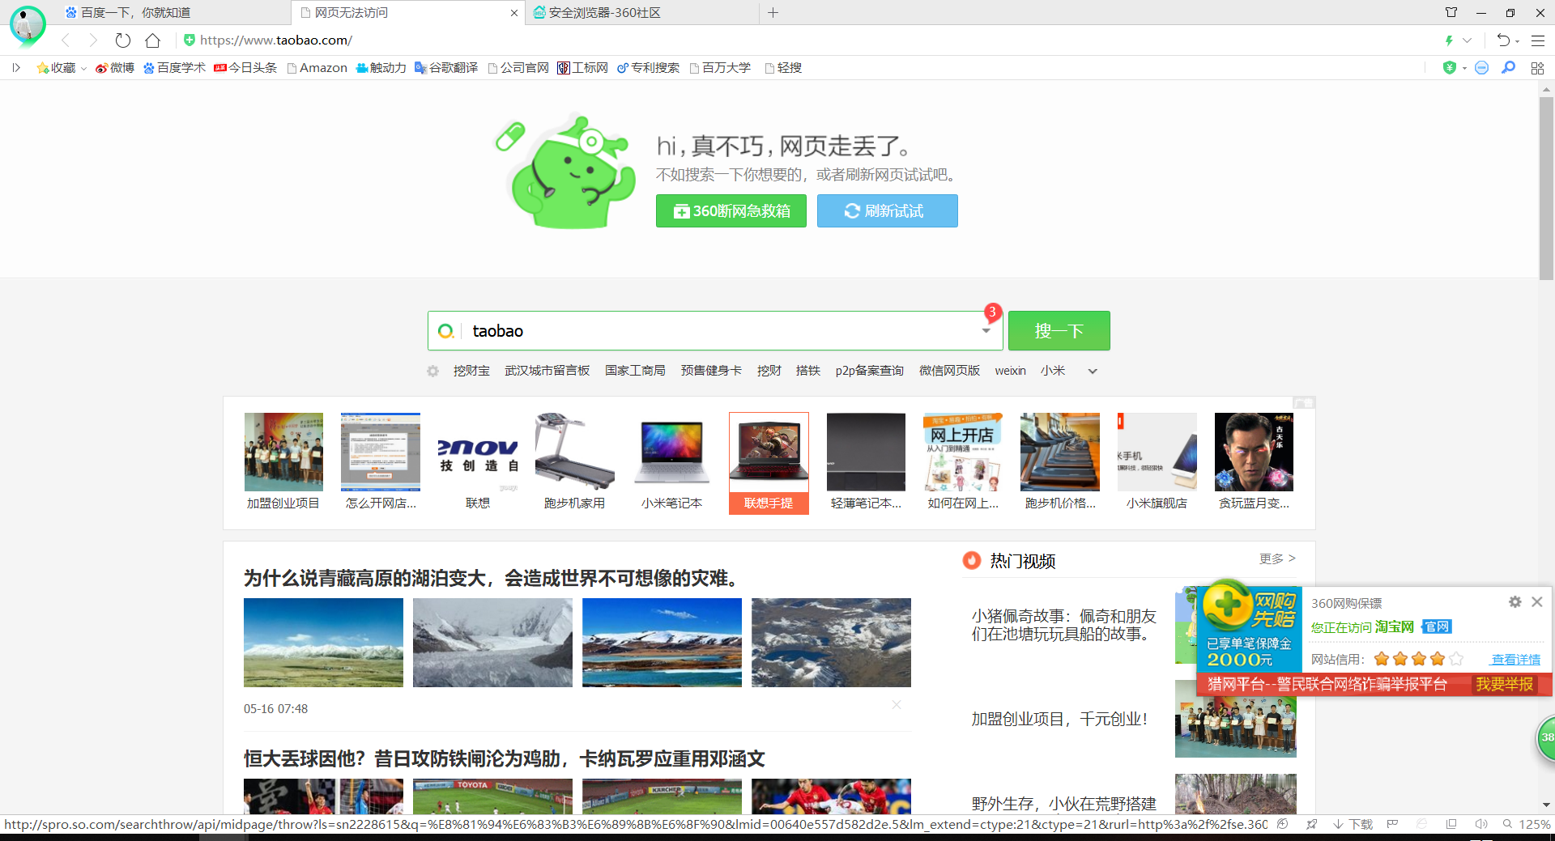Click the 125% zoom level in status bar
Screen dimensions: 1555x841
1534,824
